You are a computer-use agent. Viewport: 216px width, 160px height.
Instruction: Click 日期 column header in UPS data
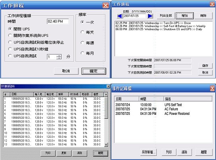tap(22, 94)
